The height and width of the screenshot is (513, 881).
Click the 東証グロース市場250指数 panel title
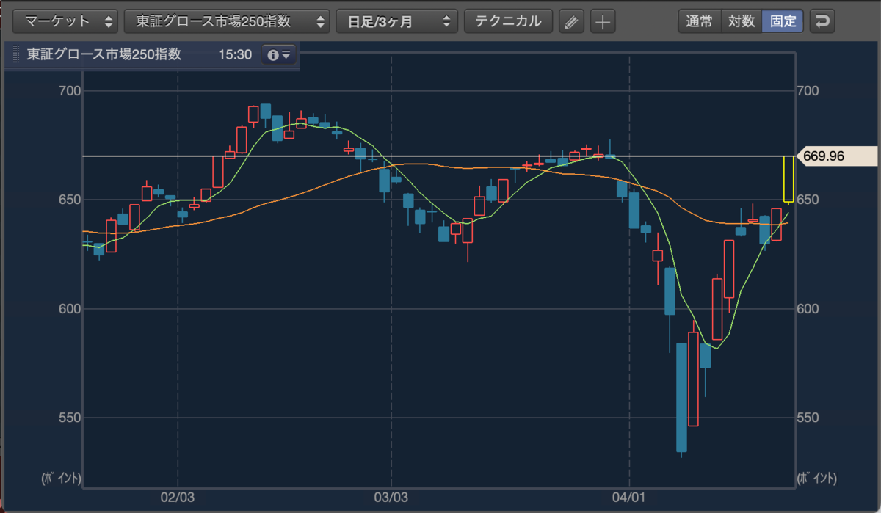click(104, 55)
